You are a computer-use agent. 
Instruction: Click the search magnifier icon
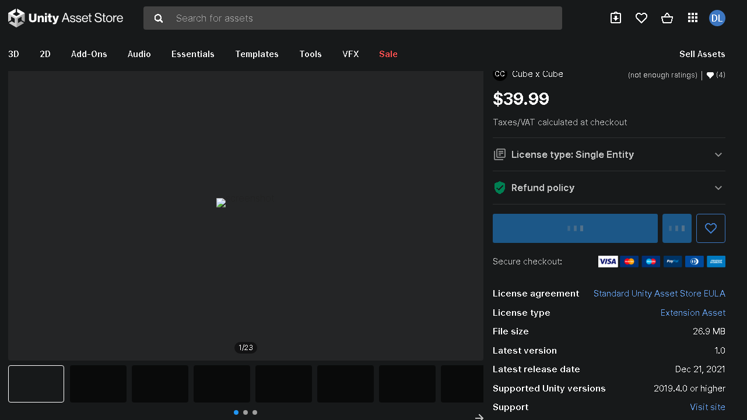point(158,18)
